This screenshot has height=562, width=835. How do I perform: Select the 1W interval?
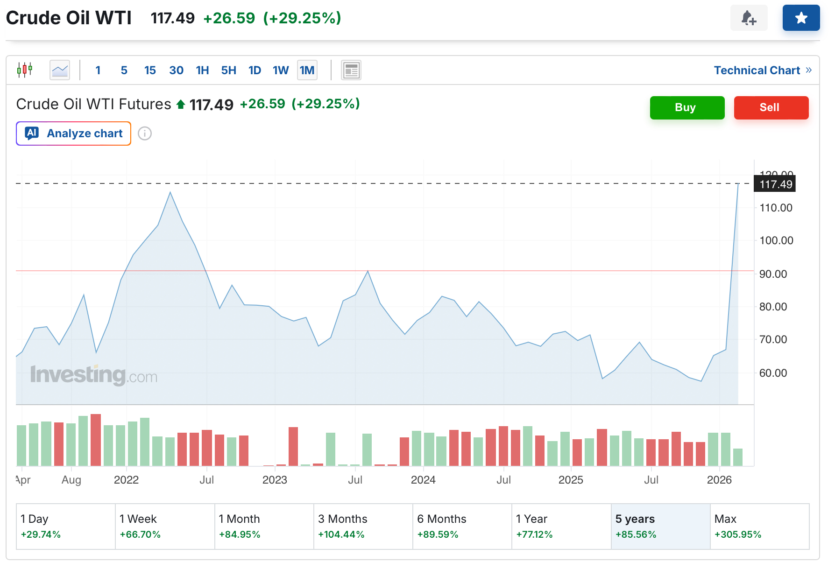281,70
